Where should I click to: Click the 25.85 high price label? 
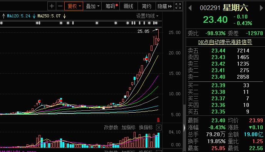144,31
